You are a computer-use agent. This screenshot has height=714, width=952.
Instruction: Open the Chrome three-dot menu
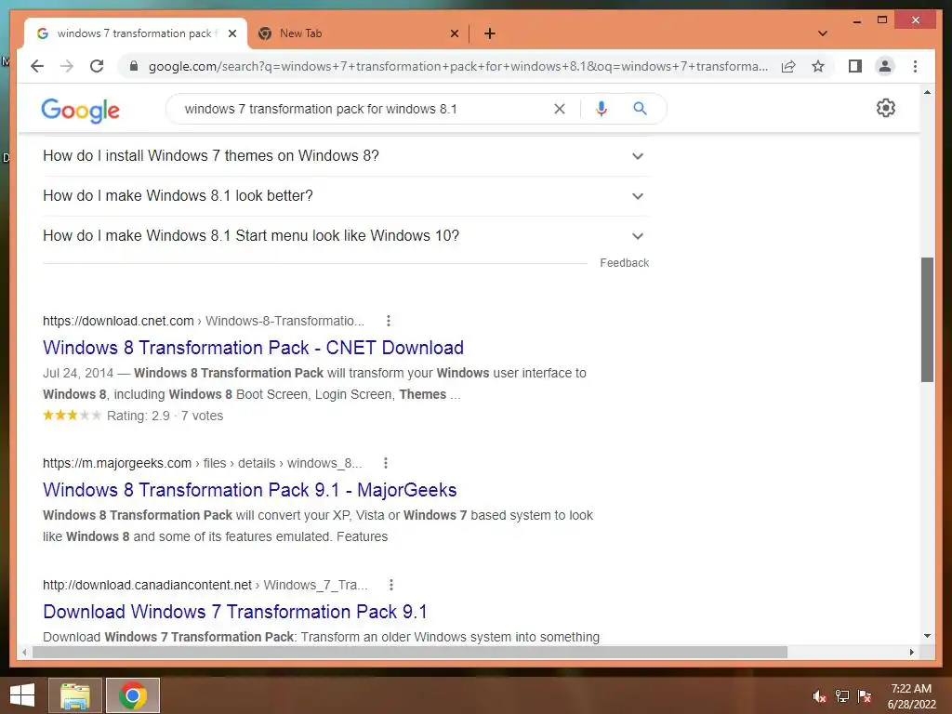click(x=915, y=66)
